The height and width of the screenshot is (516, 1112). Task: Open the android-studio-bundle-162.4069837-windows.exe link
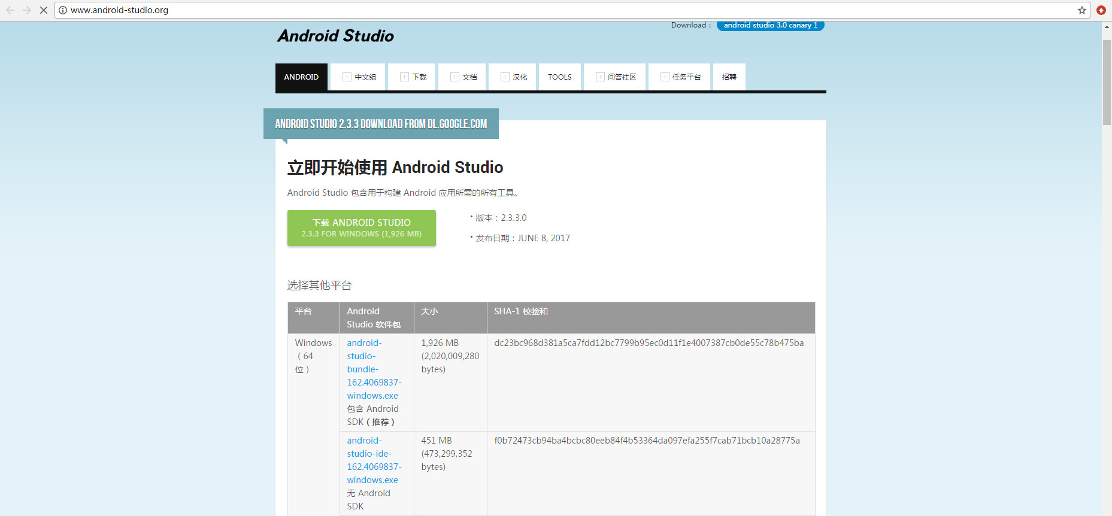tap(374, 369)
